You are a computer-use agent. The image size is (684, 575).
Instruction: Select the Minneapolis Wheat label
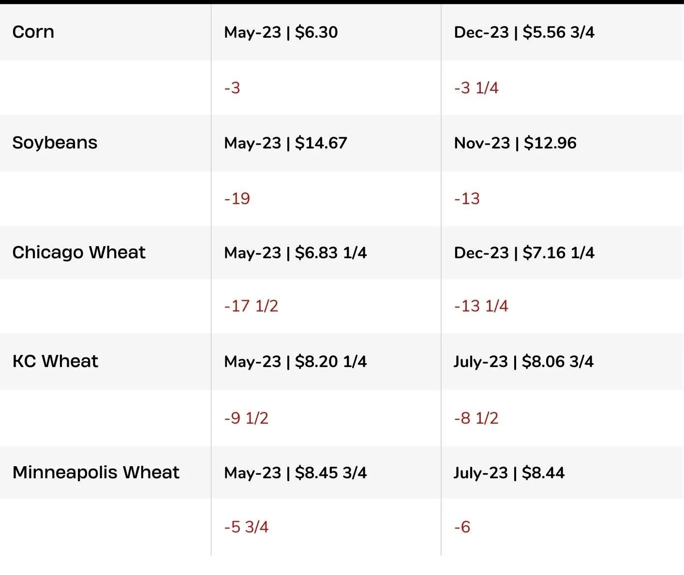point(96,472)
